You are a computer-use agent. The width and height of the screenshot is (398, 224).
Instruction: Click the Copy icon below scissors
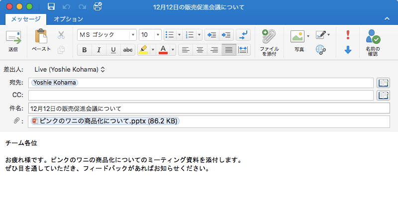coord(61,49)
